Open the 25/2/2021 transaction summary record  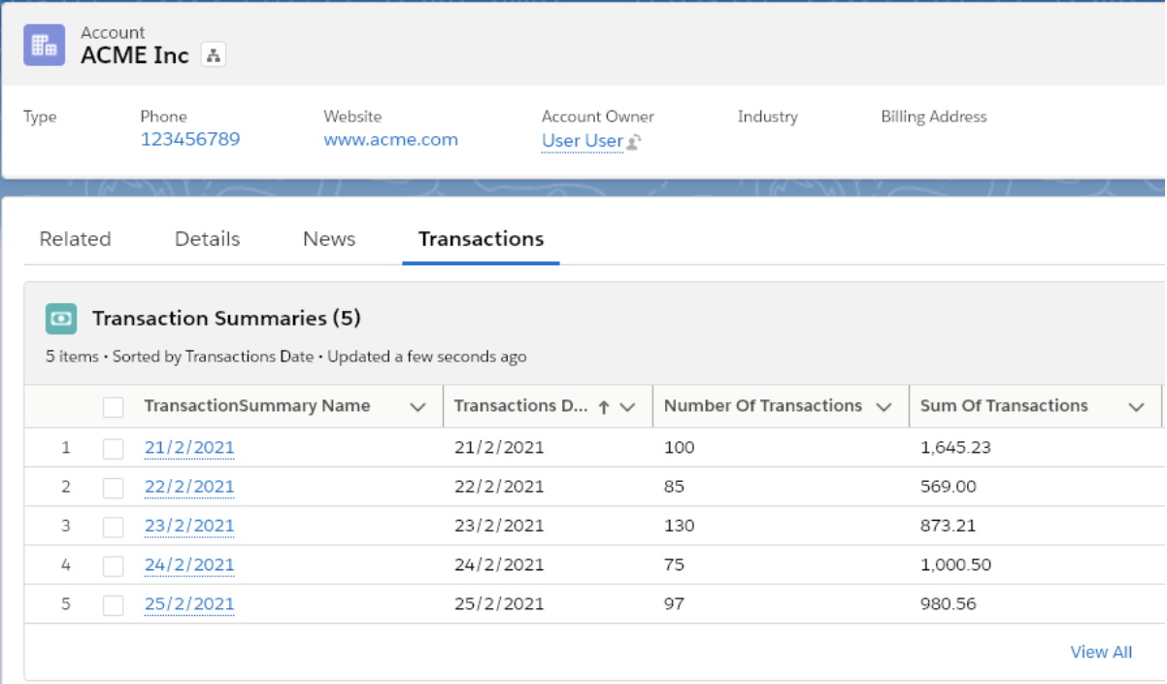click(x=189, y=604)
